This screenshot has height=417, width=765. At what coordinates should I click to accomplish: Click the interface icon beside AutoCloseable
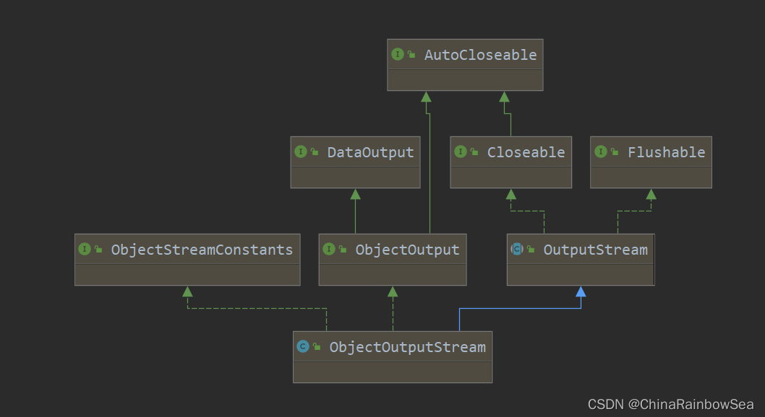pos(397,55)
